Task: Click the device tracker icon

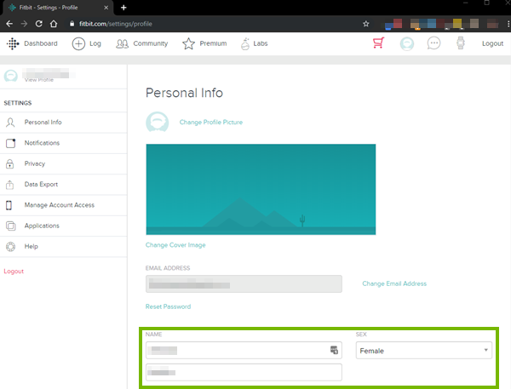Action: coord(461,43)
